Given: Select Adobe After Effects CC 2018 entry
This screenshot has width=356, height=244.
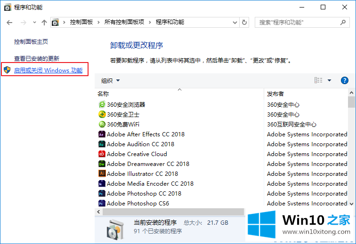Looking at the screenshot, I should [x=146, y=134].
